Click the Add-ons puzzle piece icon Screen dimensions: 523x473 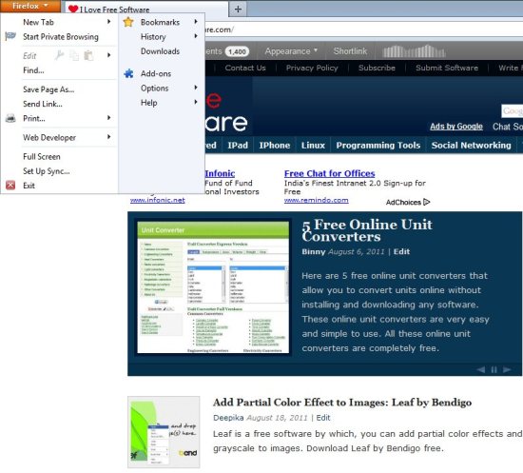click(128, 73)
